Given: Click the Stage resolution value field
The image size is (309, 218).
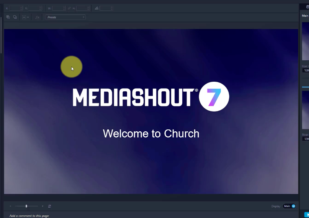Looking at the screenshot, I should [306, 139].
